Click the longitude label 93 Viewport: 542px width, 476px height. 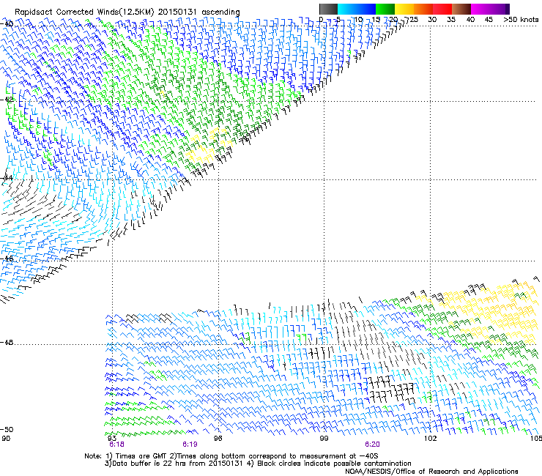pos(111,438)
